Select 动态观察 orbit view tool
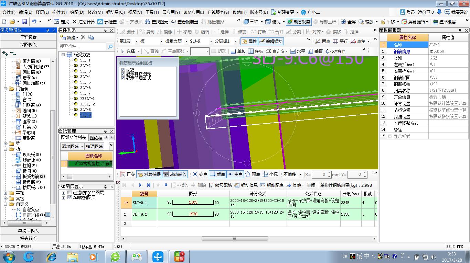Screen dimensions: 470x263 (299, 22)
